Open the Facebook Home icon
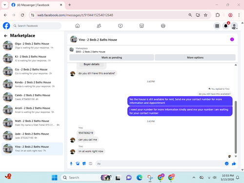244x183 pixels. [x=78, y=26]
